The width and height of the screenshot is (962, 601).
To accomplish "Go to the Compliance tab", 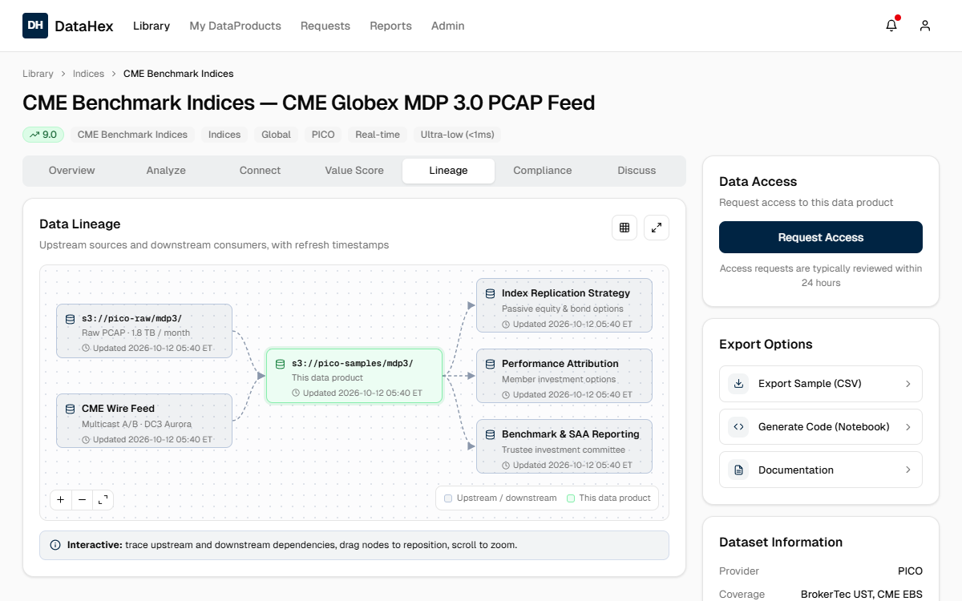I will click(543, 171).
